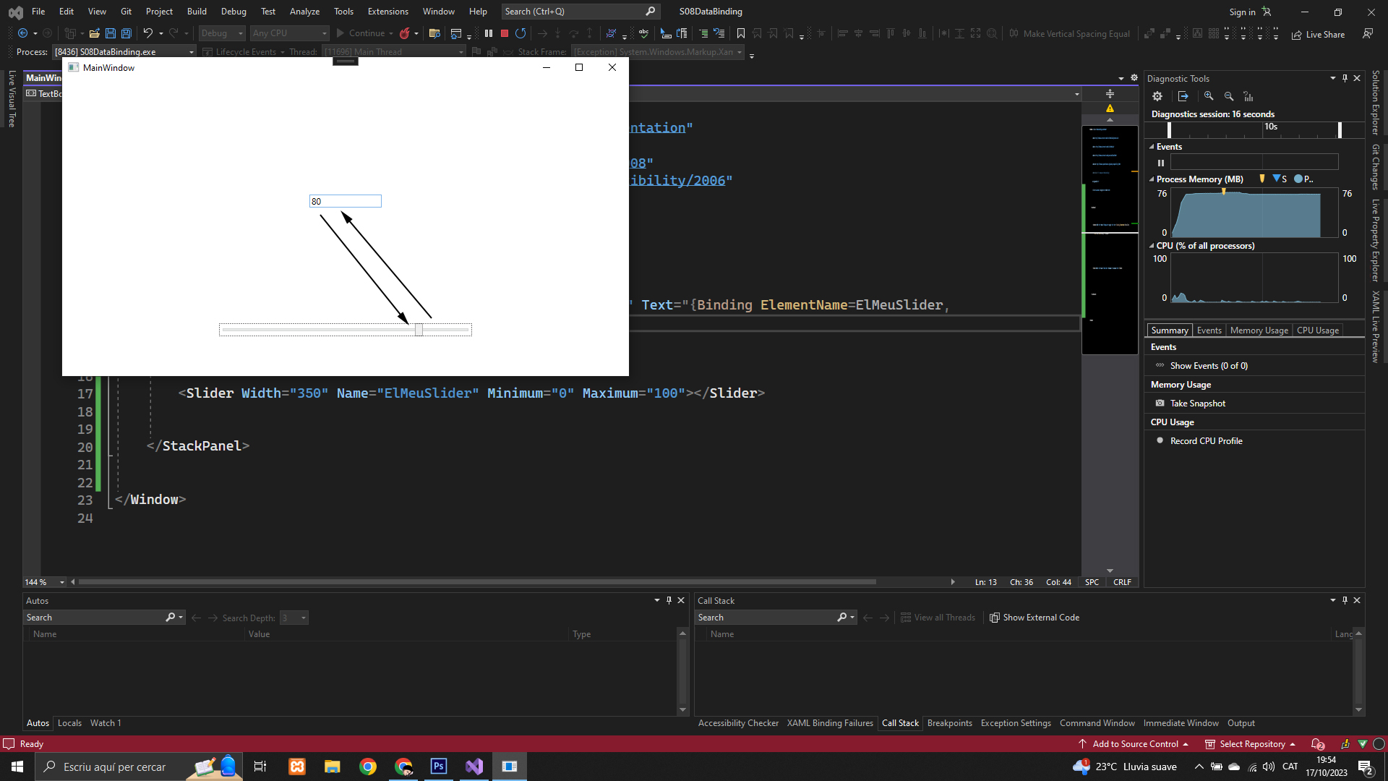1388x781 pixels.
Task: Pin the Diagnostic Tools panel
Action: tap(1345, 78)
